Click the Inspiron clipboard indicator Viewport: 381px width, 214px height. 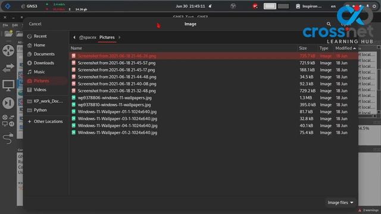(x=309, y=7)
